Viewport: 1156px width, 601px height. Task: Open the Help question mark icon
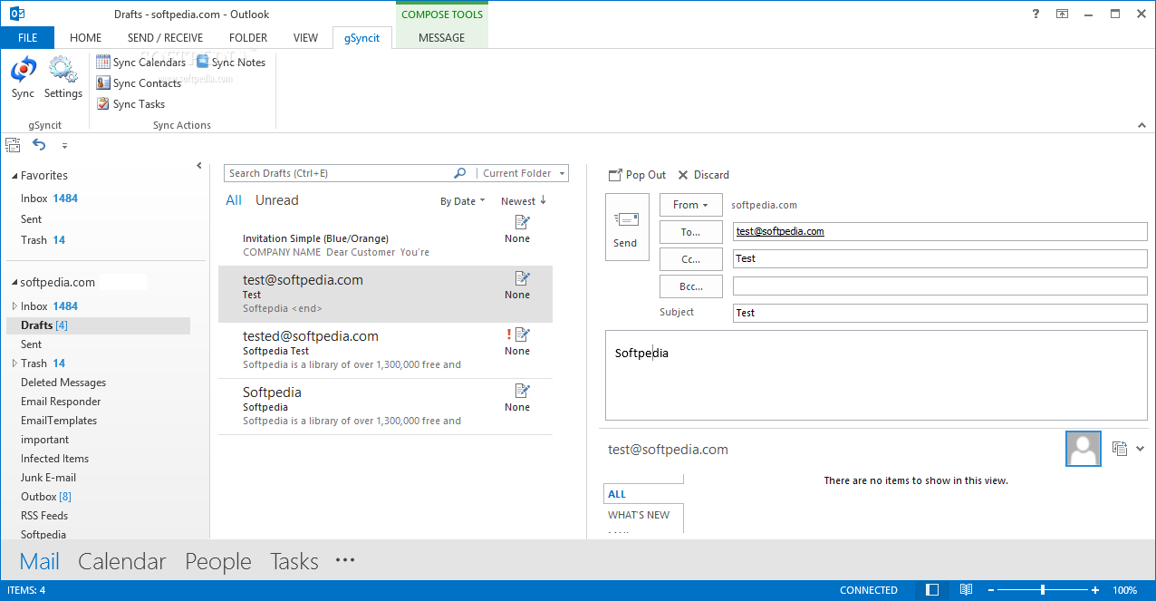pos(1036,14)
